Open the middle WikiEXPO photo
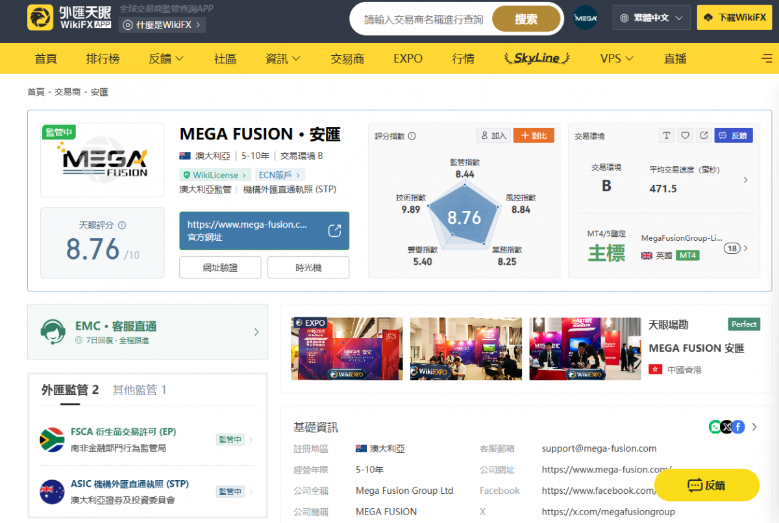This screenshot has width=779, height=523. pyautogui.click(x=466, y=348)
